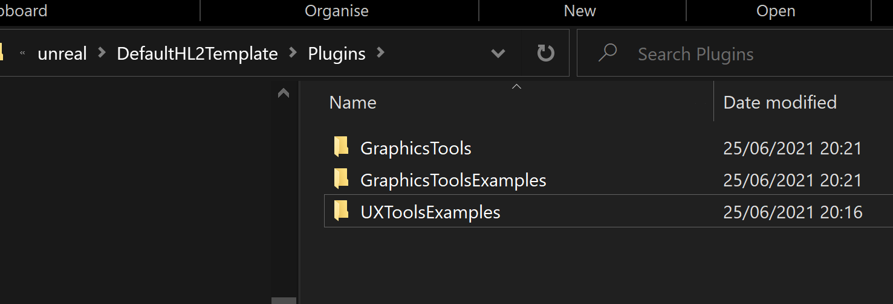The width and height of the screenshot is (893, 304).
Task: Open the address bar history dropdown
Action: [498, 54]
